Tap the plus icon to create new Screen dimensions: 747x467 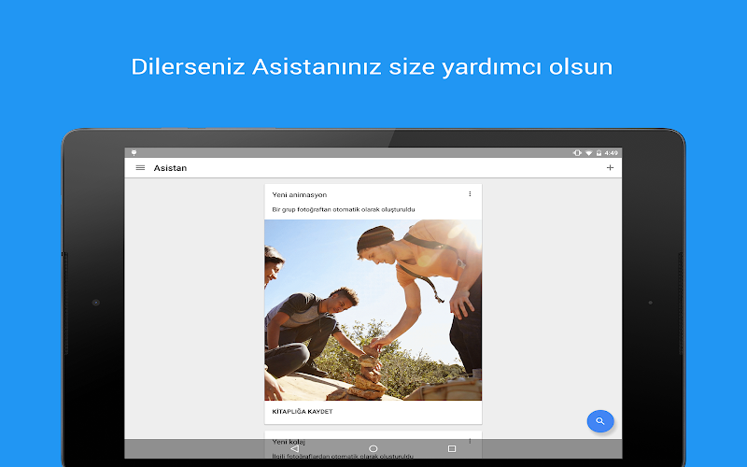click(x=610, y=168)
